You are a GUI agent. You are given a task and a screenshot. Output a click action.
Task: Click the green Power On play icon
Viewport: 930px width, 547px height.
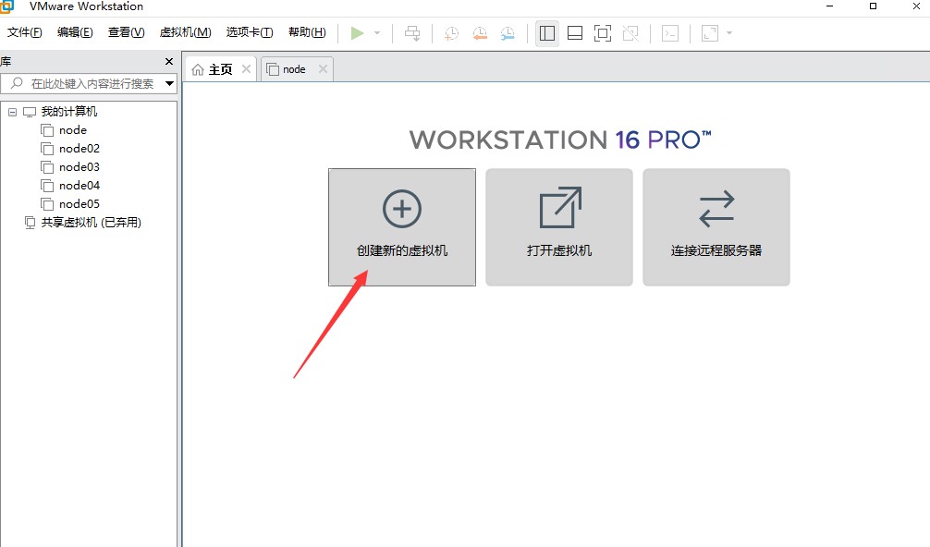coord(357,33)
